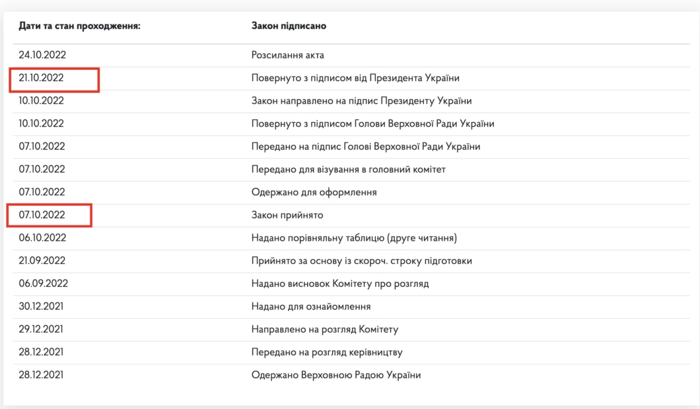The width and height of the screenshot is (700, 409).
Task: Click 'Прийнято за основу' status entry
Action: (x=361, y=261)
